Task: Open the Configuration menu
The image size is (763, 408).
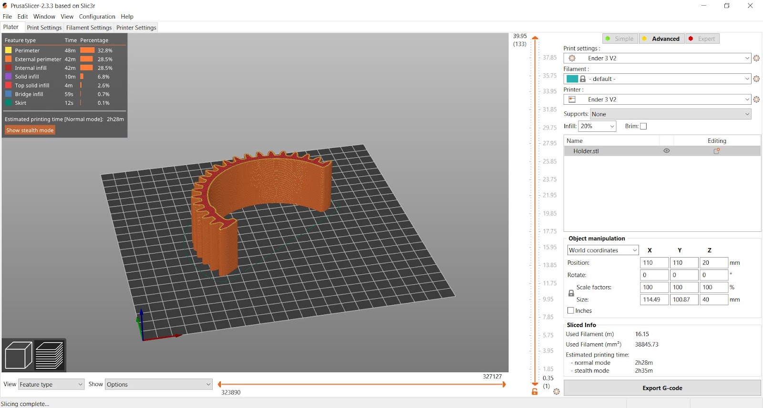Action: coord(97,17)
